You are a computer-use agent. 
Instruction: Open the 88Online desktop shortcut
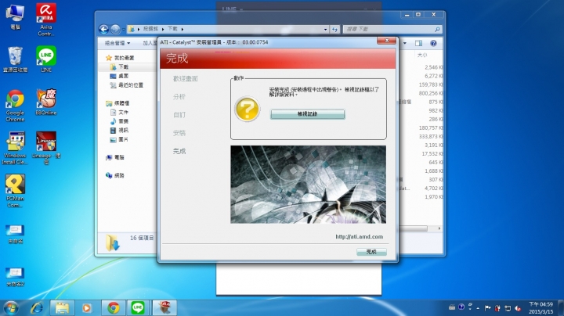pos(46,102)
